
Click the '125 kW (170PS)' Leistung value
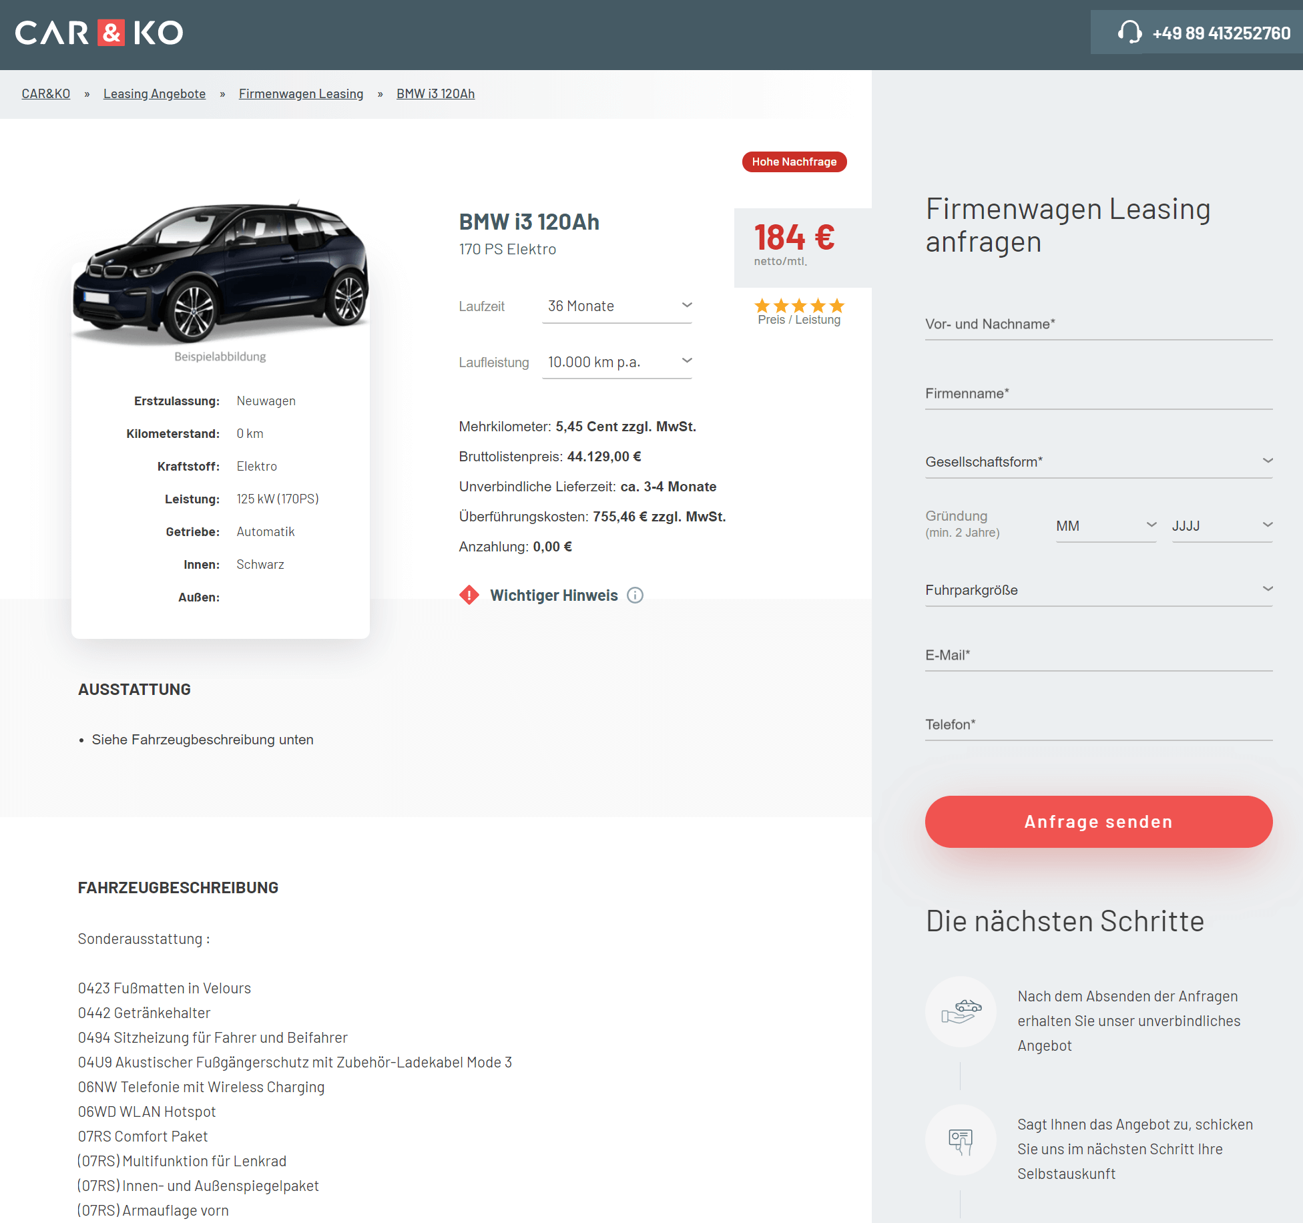[x=278, y=499]
